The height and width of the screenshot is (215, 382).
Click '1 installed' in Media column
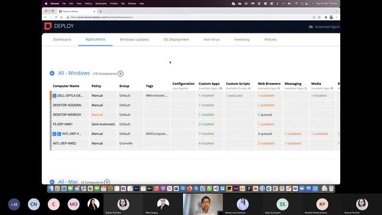(319, 96)
